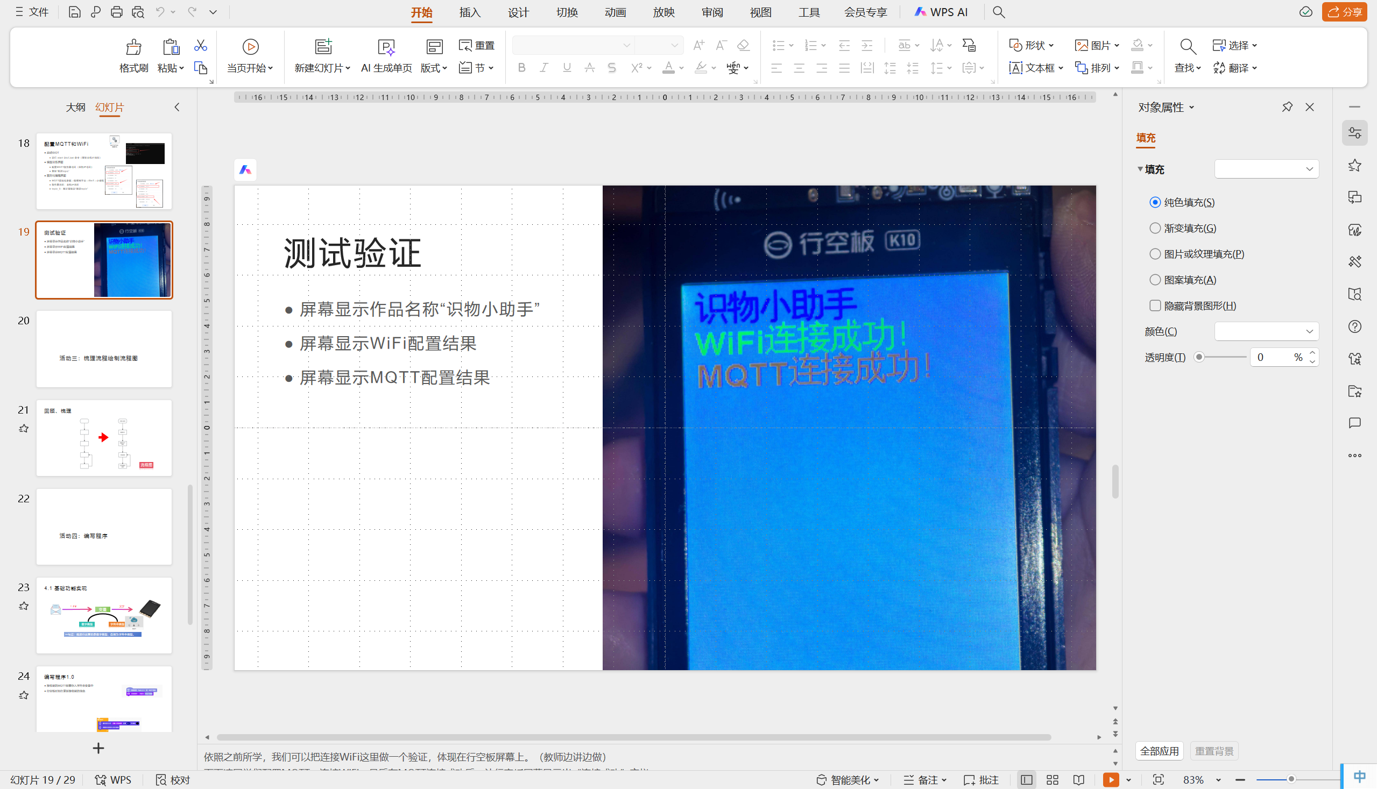Click AI 生成单页 icon
Viewport: 1377px width, 789px height.
386,48
